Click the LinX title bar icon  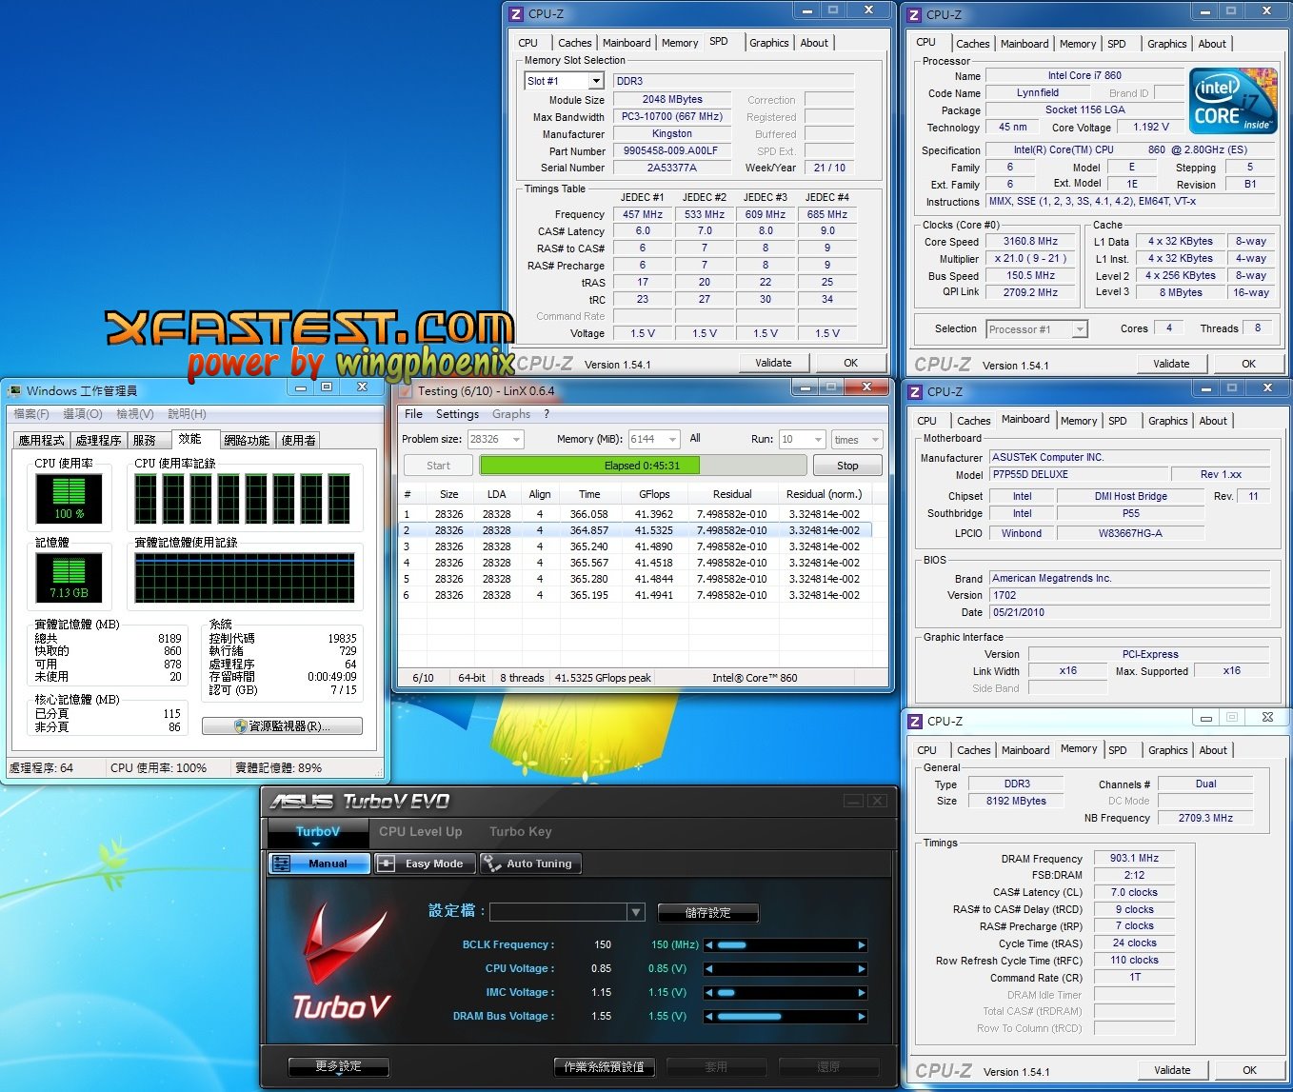[405, 390]
